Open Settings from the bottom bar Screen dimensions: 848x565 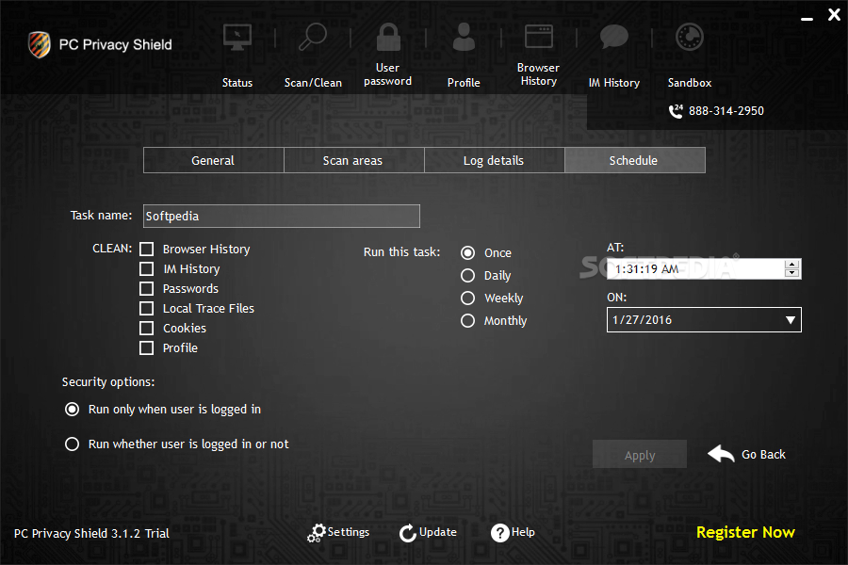[x=349, y=532]
